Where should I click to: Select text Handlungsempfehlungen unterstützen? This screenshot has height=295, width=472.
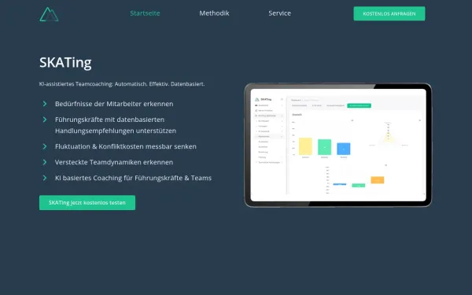click(116, 131)
